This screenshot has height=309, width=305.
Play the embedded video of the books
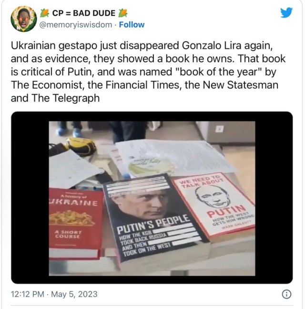tap(152, 199)
